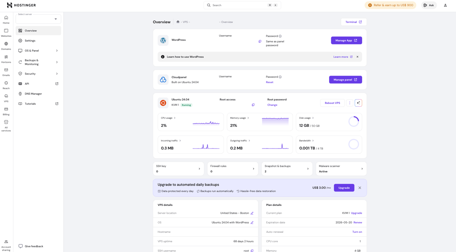The height and width of the screenshot is (252, 456).
Task: Open the Malware scanner card
Action: tap(341, 169)
